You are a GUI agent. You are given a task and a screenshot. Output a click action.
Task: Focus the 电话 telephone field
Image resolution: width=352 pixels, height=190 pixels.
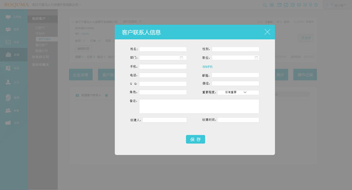[x=163, y=75]
